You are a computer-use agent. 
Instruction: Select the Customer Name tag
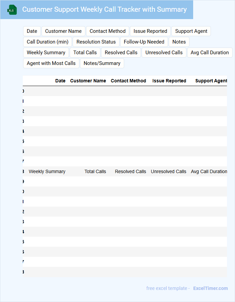[63, 31]
